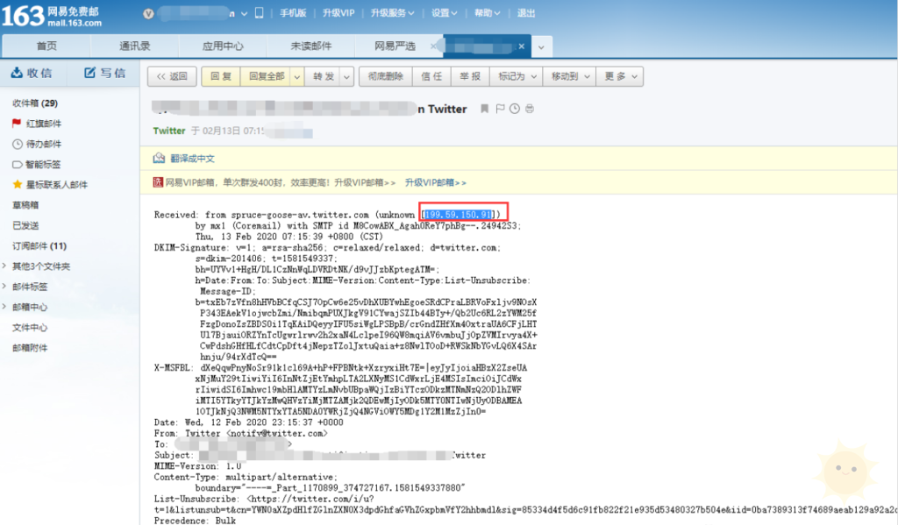The image size is (898, 525).
Task: Click the 升级VIP邮箱 upgrade link
Action: click(x=435, y=182)
